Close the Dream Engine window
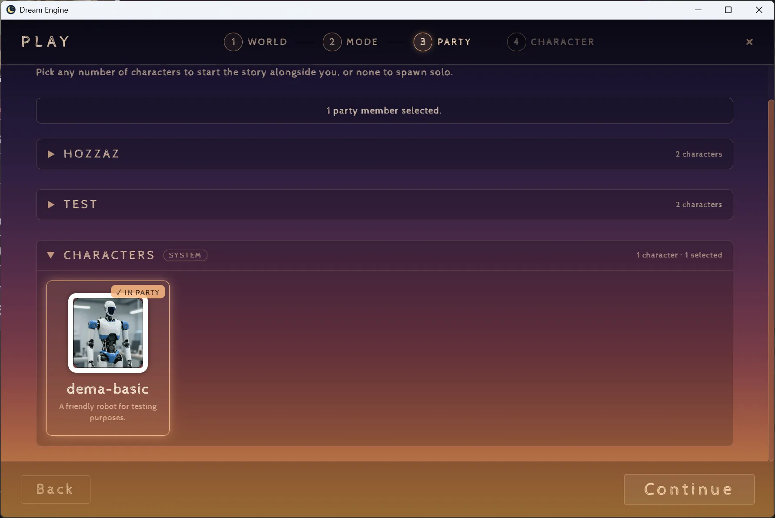Image resolution: width=775 pixels, height=518 pixels. (x=759, y=10)
